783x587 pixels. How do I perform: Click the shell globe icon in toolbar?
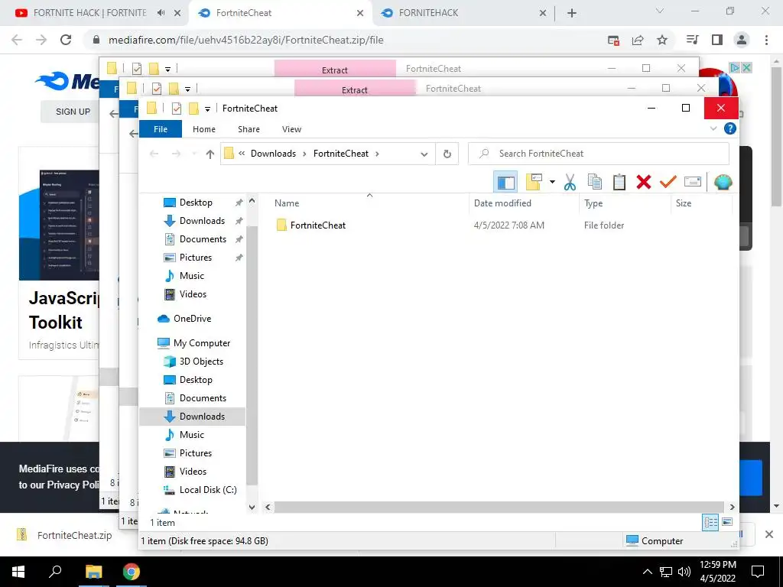pos(723,182)
